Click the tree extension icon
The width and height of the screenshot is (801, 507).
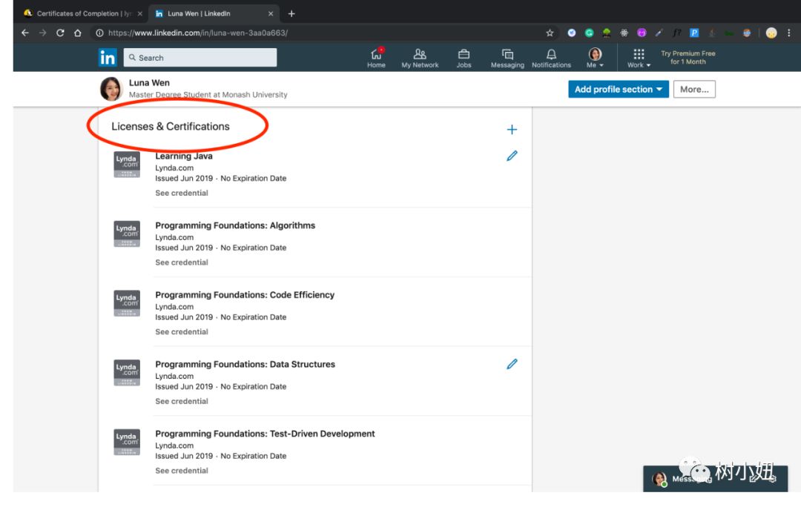[x=607, y=33]
